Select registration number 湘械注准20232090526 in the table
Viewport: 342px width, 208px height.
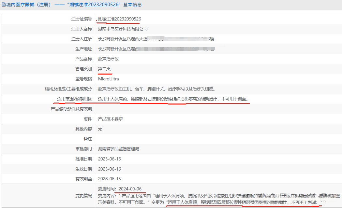click(x=120, y=19)
